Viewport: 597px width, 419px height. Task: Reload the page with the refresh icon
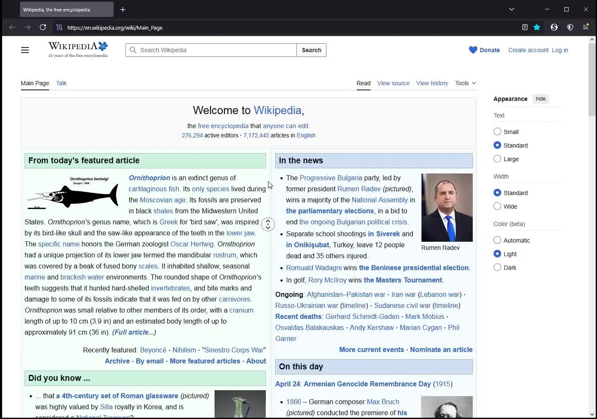(x=43, y=27)
